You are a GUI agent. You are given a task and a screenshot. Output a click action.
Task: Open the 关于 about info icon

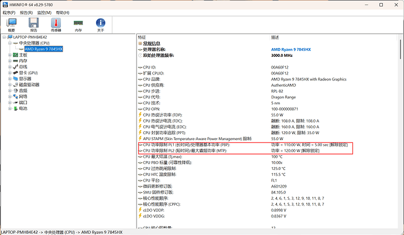pyautogui.click(x=100, y=24)
